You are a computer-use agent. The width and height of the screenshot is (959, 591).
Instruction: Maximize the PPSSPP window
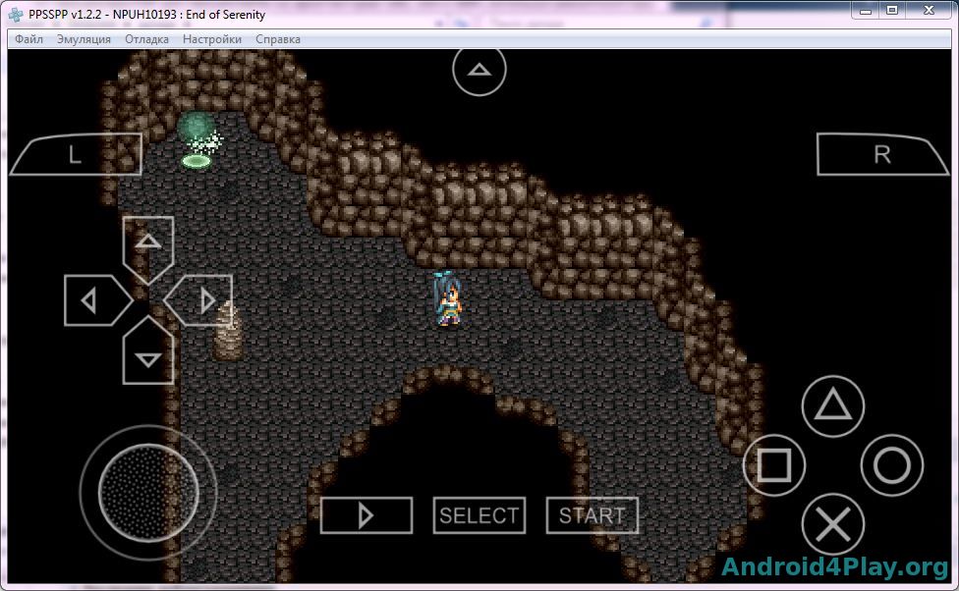point(892,11)
